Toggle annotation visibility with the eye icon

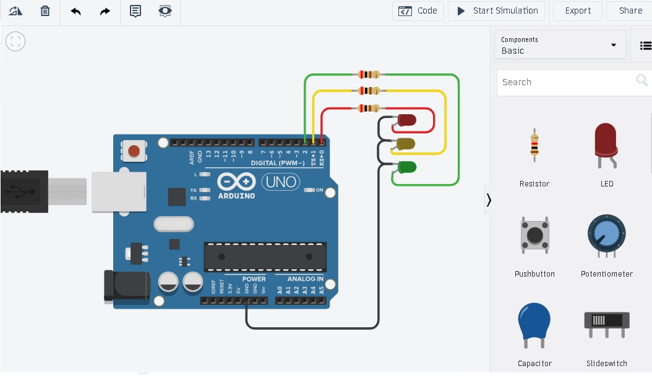(x=164, y=10)
